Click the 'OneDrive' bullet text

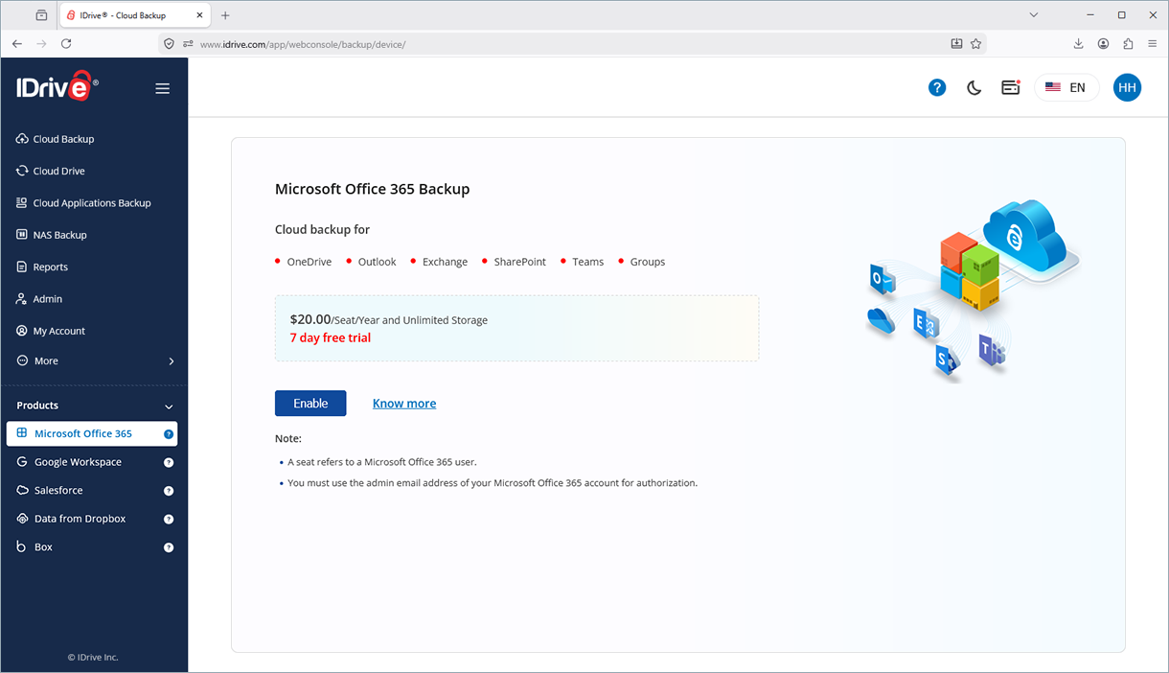[x=309, y=262]
